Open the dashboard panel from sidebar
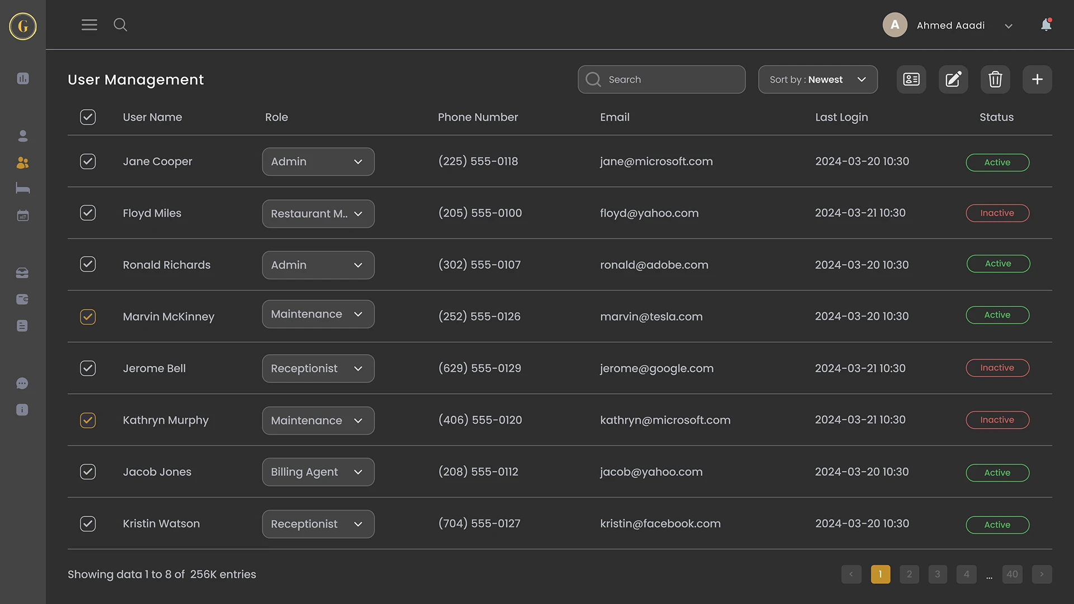This screenshot has height=604, width=1074. pyautogui.click(x=22, y=78)
